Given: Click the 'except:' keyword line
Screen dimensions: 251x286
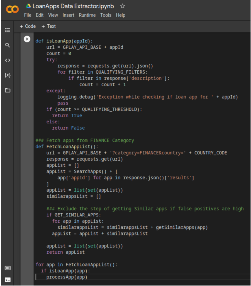Looking at the screenshot, I should tap(56, 91).
